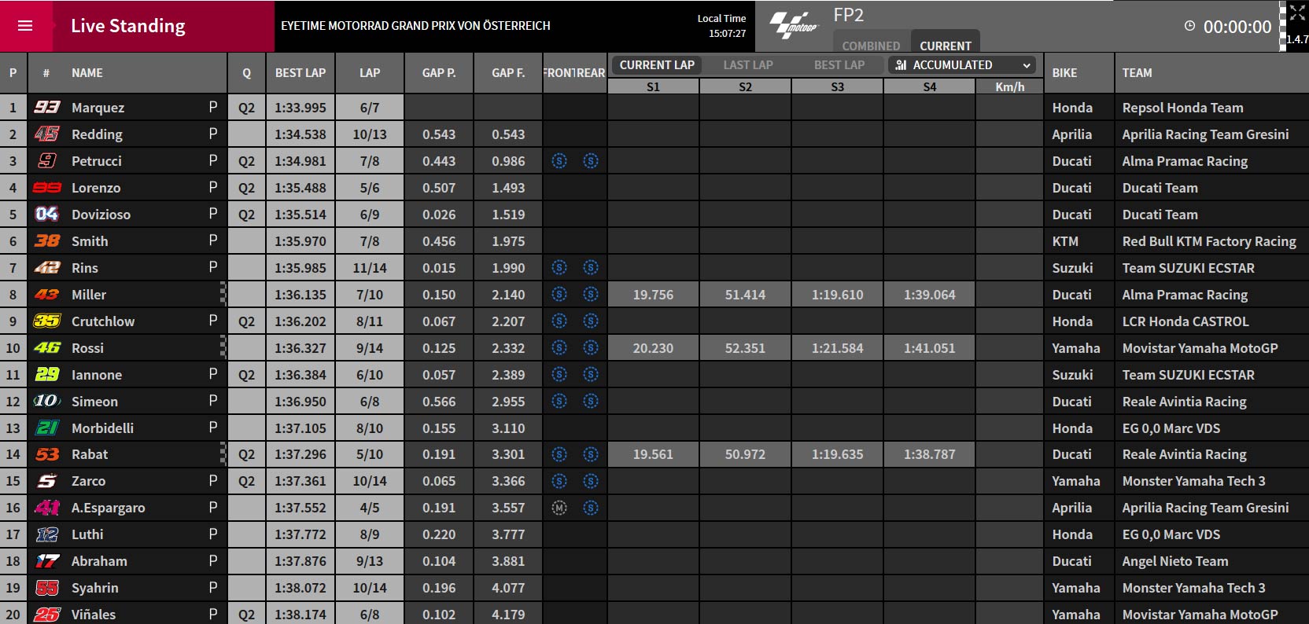Click the Local Time 15:07:27 display

coord(721,26)
